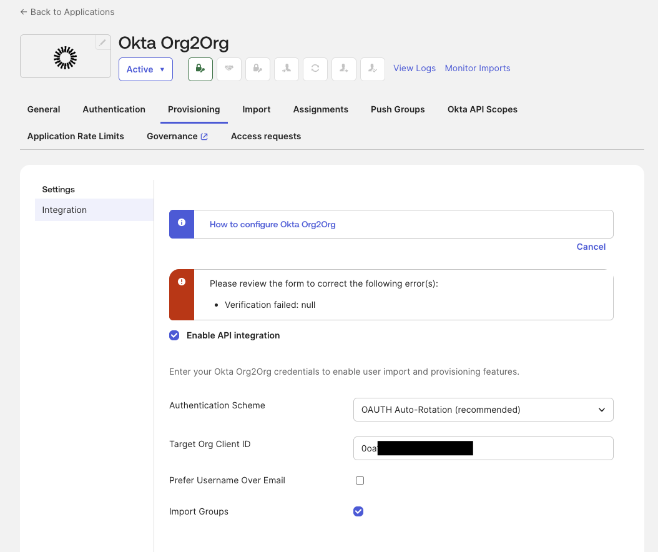Click the Okta sunburst app logo
The height and width of the screenshot is (552, 658).
(66, 57)
